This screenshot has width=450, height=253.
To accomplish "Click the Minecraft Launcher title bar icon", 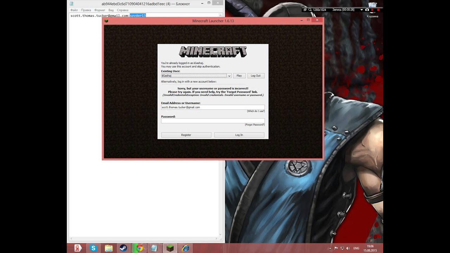I will 106,21.
